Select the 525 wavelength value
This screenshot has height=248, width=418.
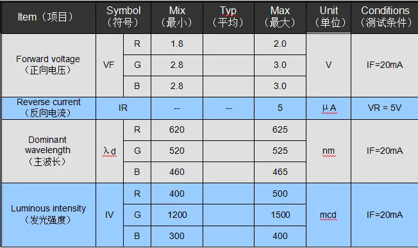tap(280, 151)
